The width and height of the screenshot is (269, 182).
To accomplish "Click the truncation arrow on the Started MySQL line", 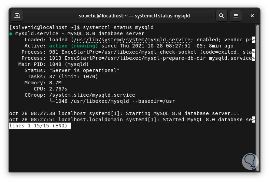I will pos(253,120).
